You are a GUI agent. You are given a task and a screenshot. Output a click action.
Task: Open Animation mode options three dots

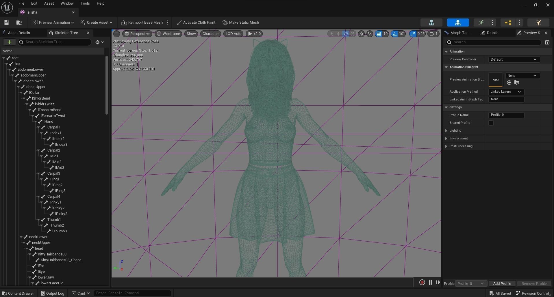point(492,23)
